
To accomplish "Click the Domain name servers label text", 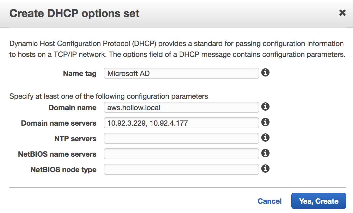I will 59,123.
